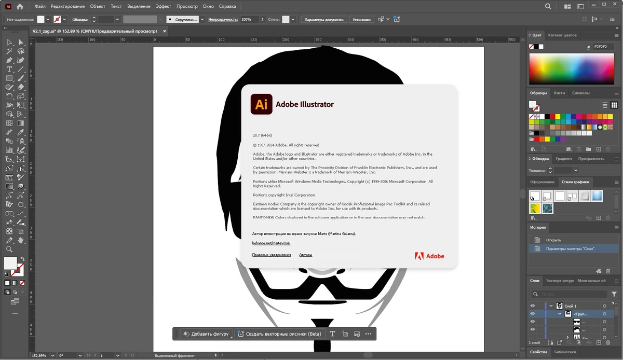Switch to the Градиент tab
The image size is (623, 360).
pos(563,159)
